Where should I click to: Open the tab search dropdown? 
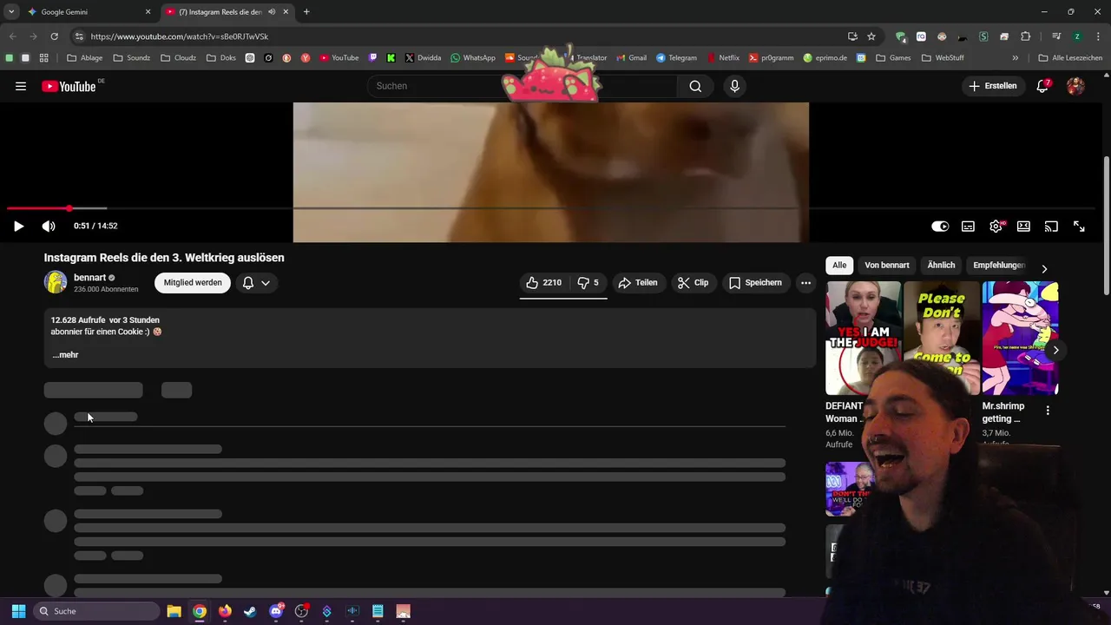coord(10,12)
